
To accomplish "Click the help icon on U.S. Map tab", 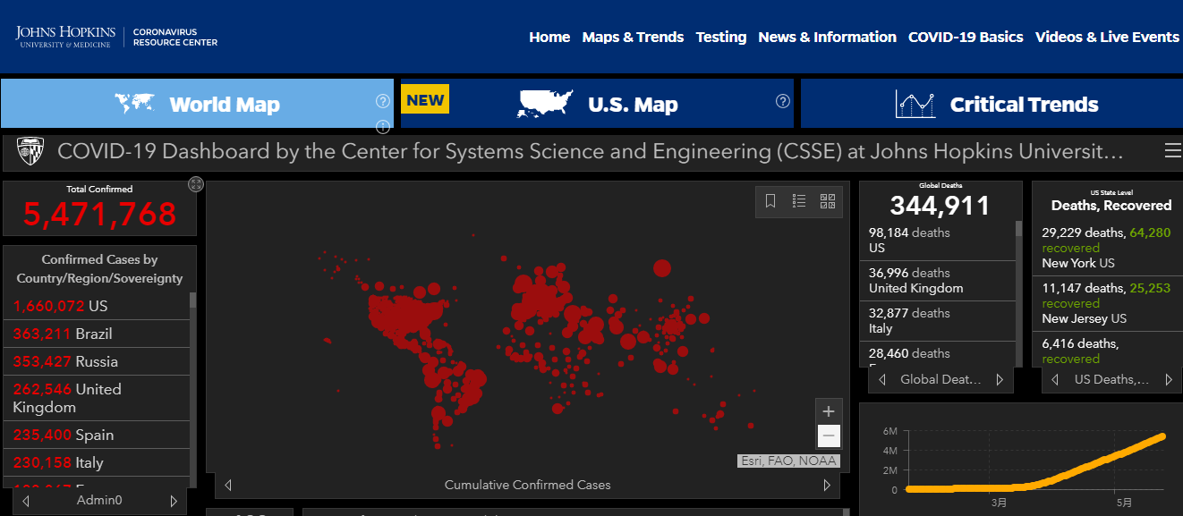I will pyautogui.click(x=783, y=101).
